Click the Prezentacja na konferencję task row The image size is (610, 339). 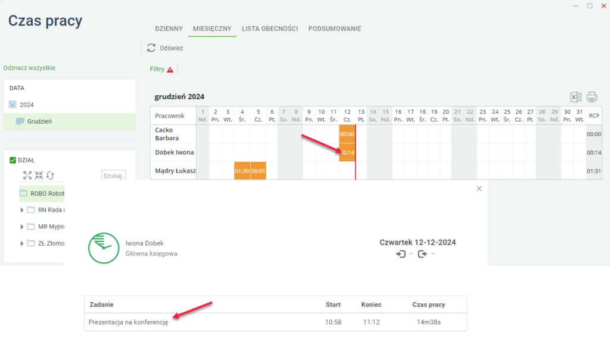pyautogui.click(x=275, y=322)
